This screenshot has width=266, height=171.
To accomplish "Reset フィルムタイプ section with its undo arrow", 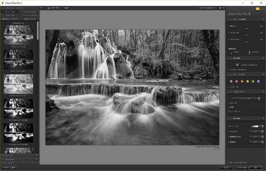I will click(263, 92).
